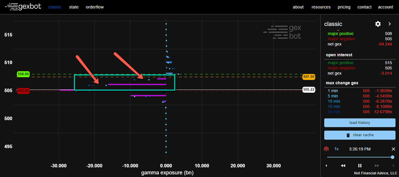Select the 30 min max change row

360,112
